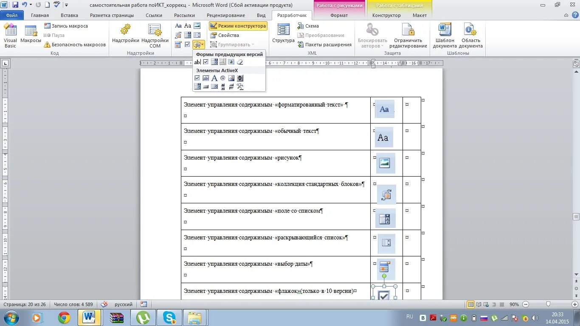Image resolution: width=580 pixels, height=326 pixels.
Task: Save document from Quick Access Toolbar
Action: pos(15,5)
